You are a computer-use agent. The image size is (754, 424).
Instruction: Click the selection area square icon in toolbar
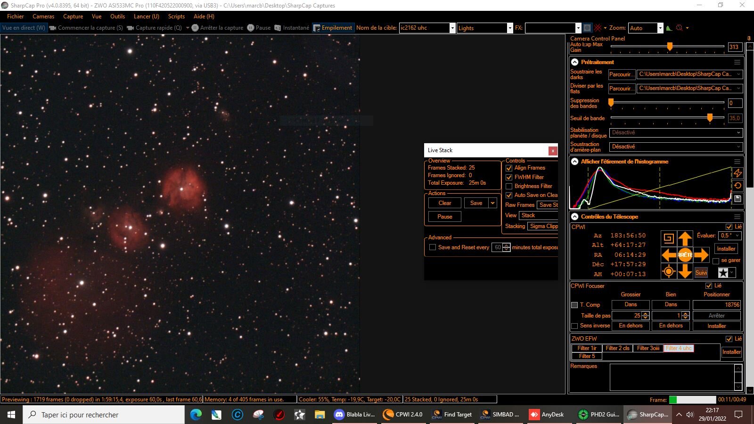pos(587,28)
